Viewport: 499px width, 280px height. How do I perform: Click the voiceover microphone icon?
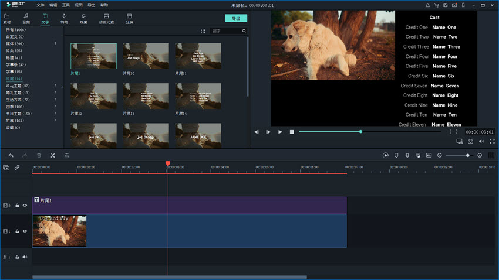(x=407, y=155)
